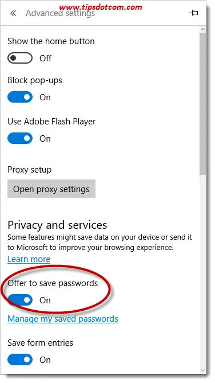The image size is (215, 383).
Task: Click the vertical scrollbar thumb
Action: 203,104
